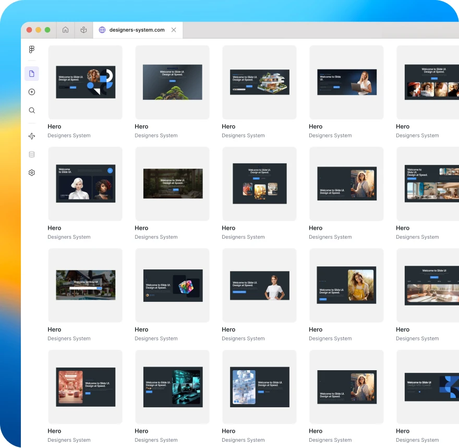Select the hero preview with woman holding laptop
This screenshot has height=448, width=459.
346,82
